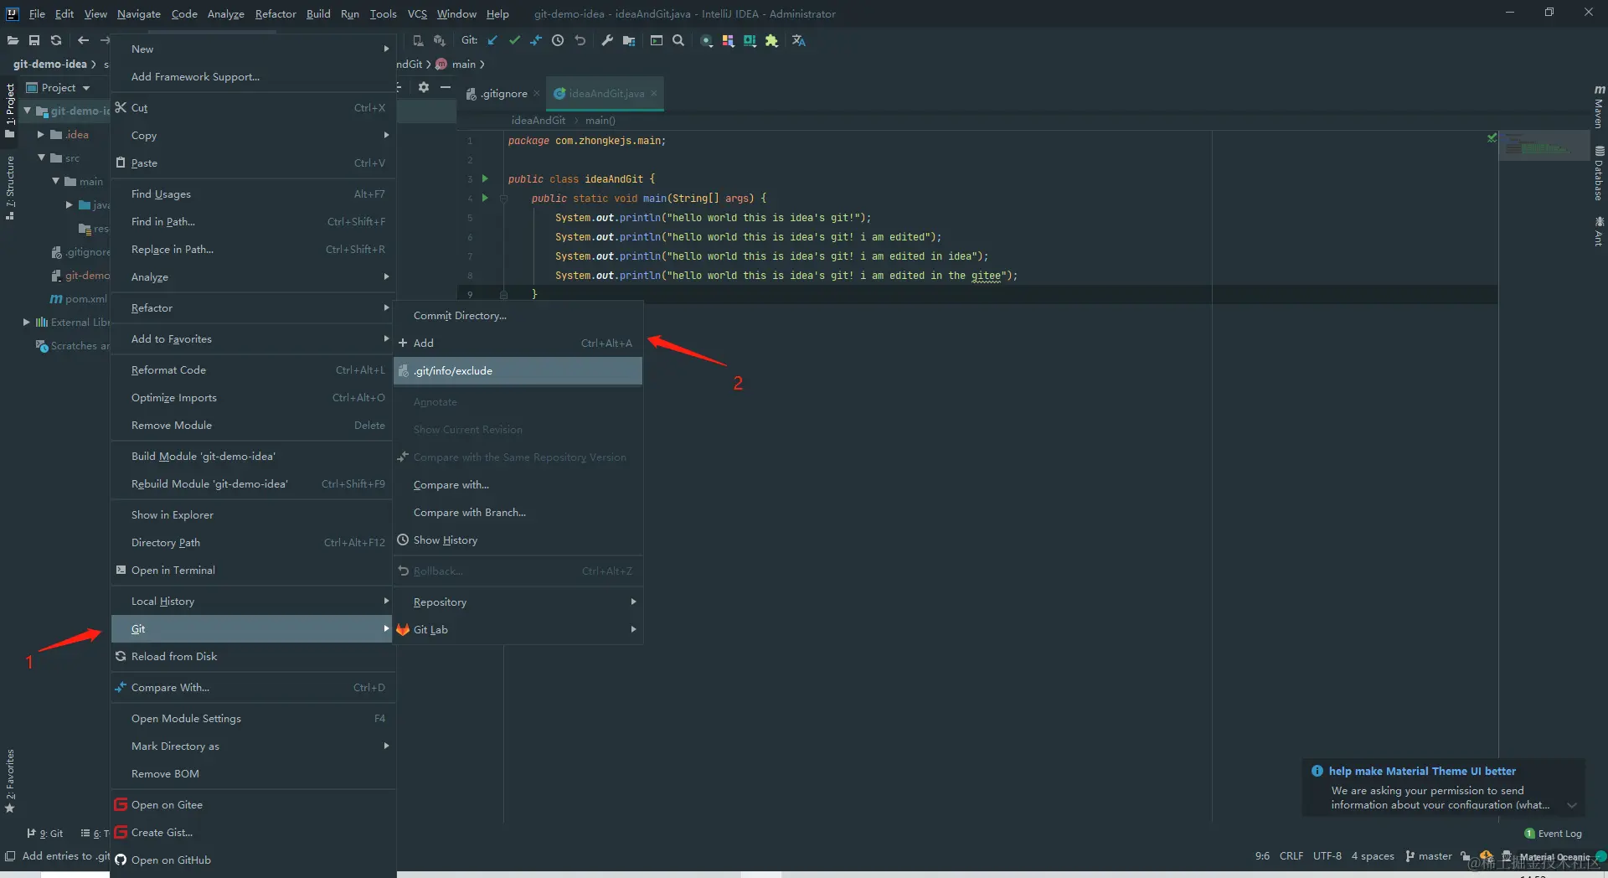The height and width of the screenshot is (878, 1608).
Task: Click the pom.xml file in project tree
Action: pyautogui.click(x=79, y=298)
